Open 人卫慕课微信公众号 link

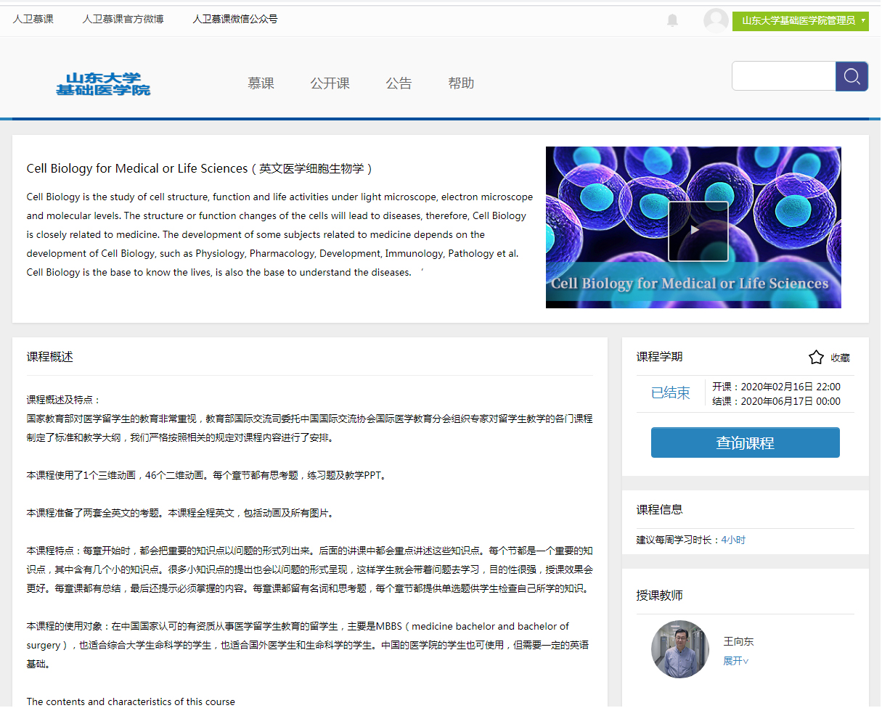[235, 19]
